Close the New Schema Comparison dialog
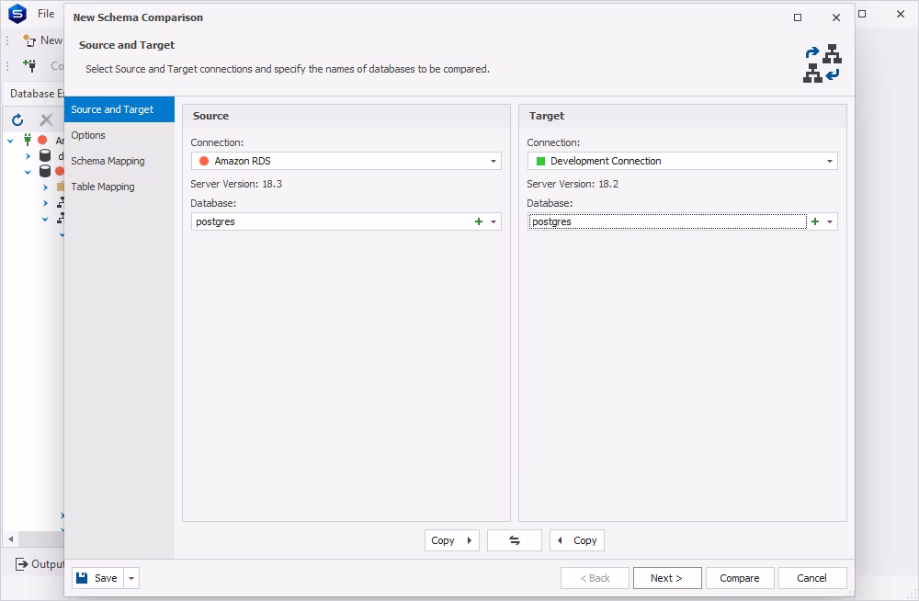Viewport: 919px width, 601px height. 836,17
